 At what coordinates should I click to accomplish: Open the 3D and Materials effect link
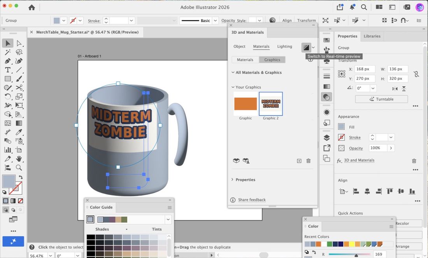(359, 160)
